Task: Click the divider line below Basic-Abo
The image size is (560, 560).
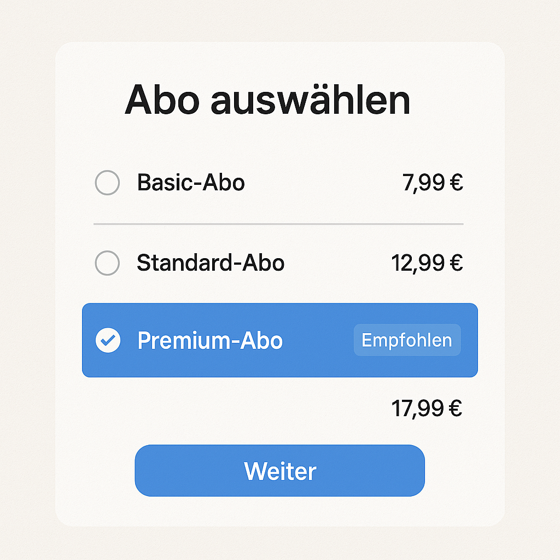Action: (x=278, y=224)
